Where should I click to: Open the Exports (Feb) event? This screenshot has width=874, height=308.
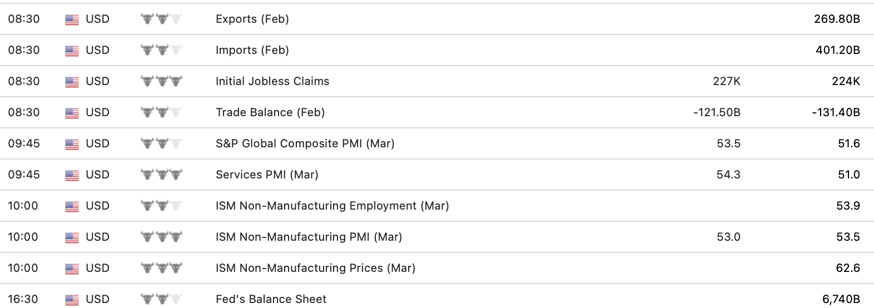coord(252,19)
